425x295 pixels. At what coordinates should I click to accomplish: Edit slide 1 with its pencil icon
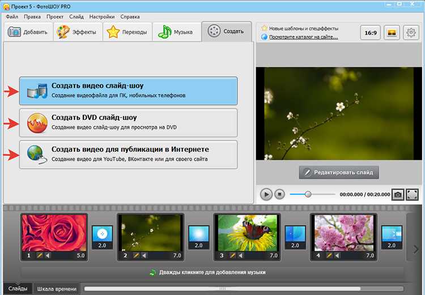point(40,255)
